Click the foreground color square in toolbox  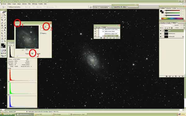2,45
